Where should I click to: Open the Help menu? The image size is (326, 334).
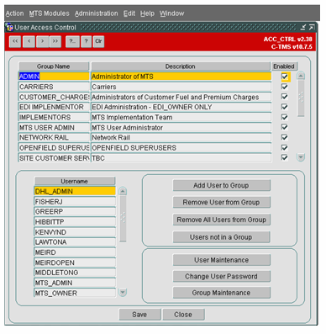[147, 13]
